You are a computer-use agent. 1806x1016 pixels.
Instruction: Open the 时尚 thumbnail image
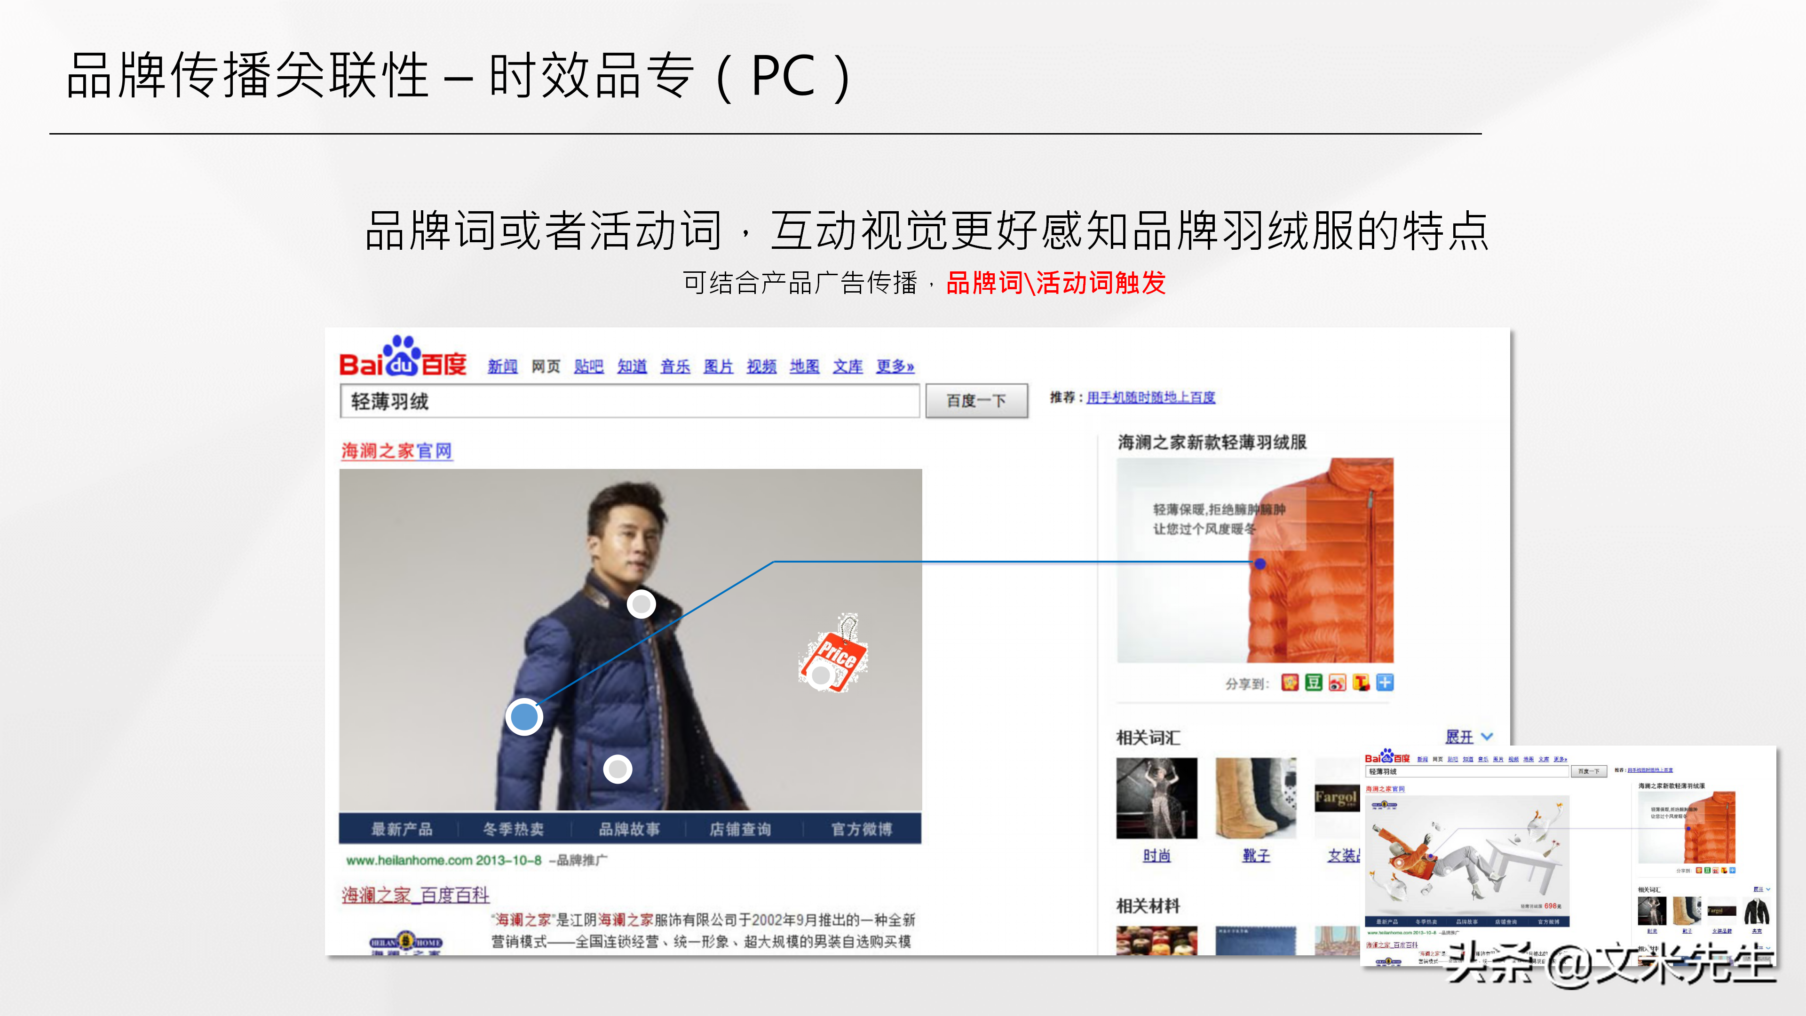[1157, 798]
